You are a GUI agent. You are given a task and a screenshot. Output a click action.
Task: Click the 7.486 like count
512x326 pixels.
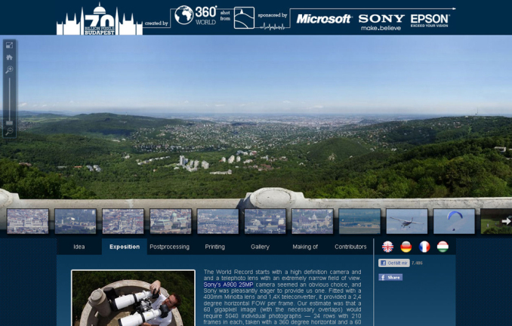[x=417, y=263]
